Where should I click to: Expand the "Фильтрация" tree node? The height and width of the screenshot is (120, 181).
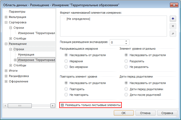coord(6,17)
